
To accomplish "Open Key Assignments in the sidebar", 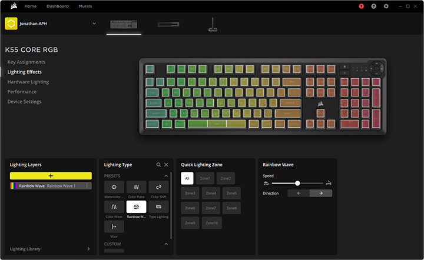I will click(x=26, y=62).
